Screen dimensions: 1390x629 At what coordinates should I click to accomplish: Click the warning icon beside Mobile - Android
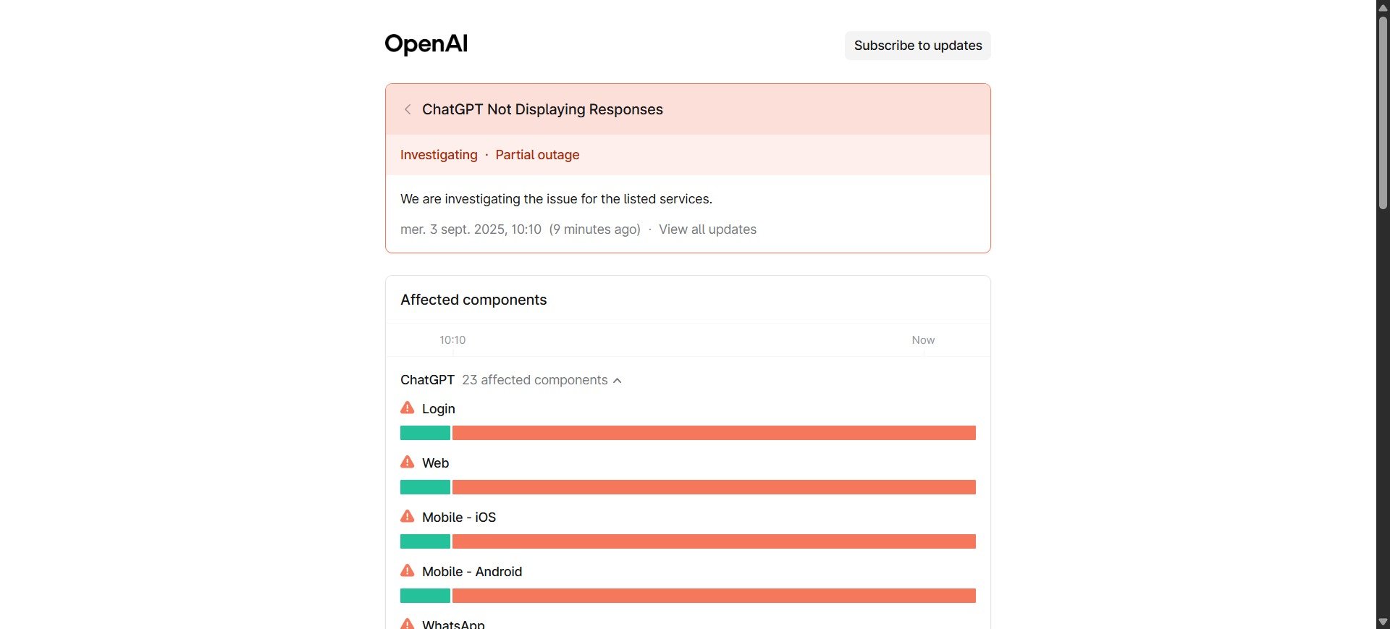pyautogui.click(x=406, y=570)
